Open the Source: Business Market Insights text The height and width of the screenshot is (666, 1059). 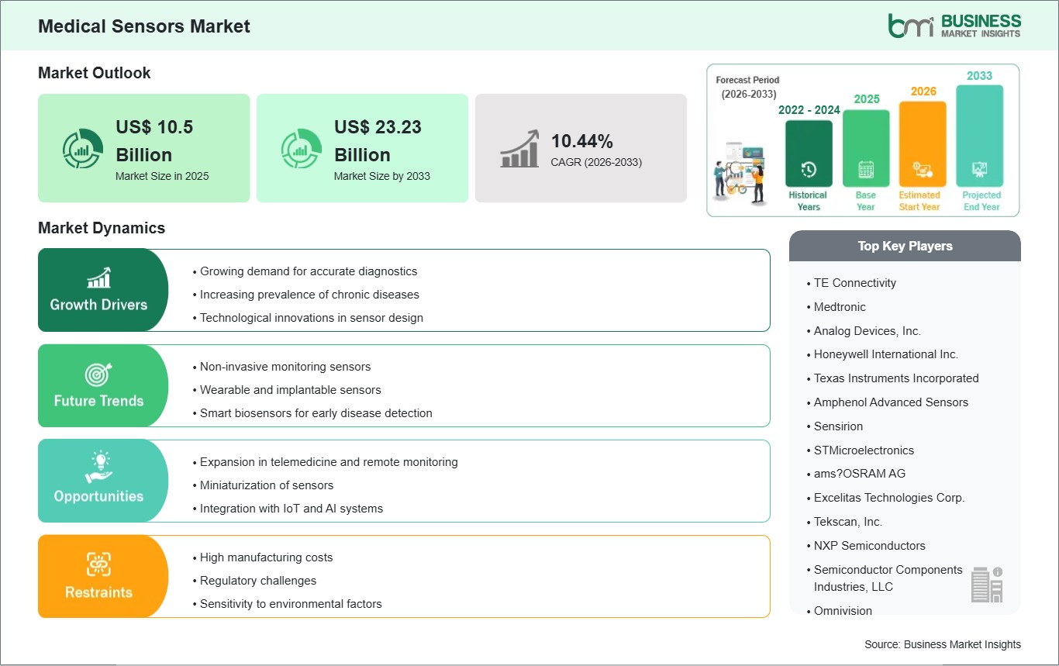pyautogui.click(x=942, y=644)
